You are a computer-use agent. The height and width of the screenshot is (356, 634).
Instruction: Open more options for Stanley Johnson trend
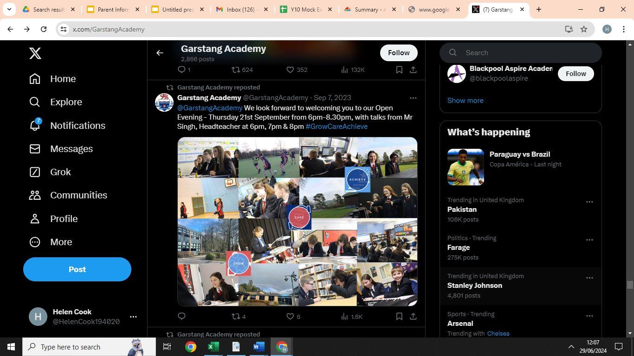[x=589, y=278]
